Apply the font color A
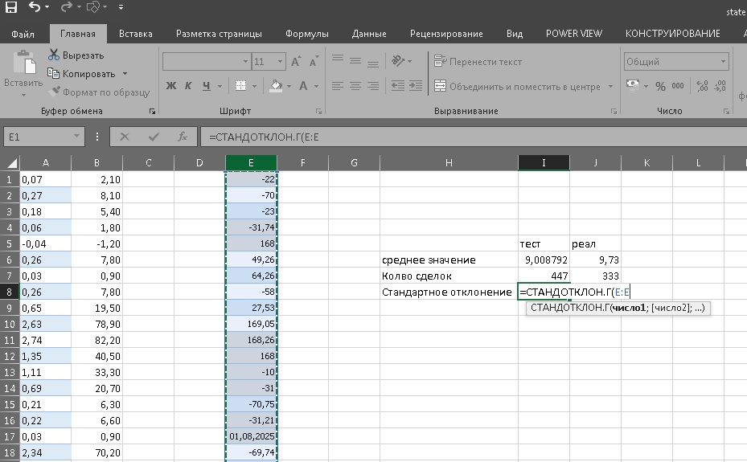The image size is (747, 462). point(303,86)
